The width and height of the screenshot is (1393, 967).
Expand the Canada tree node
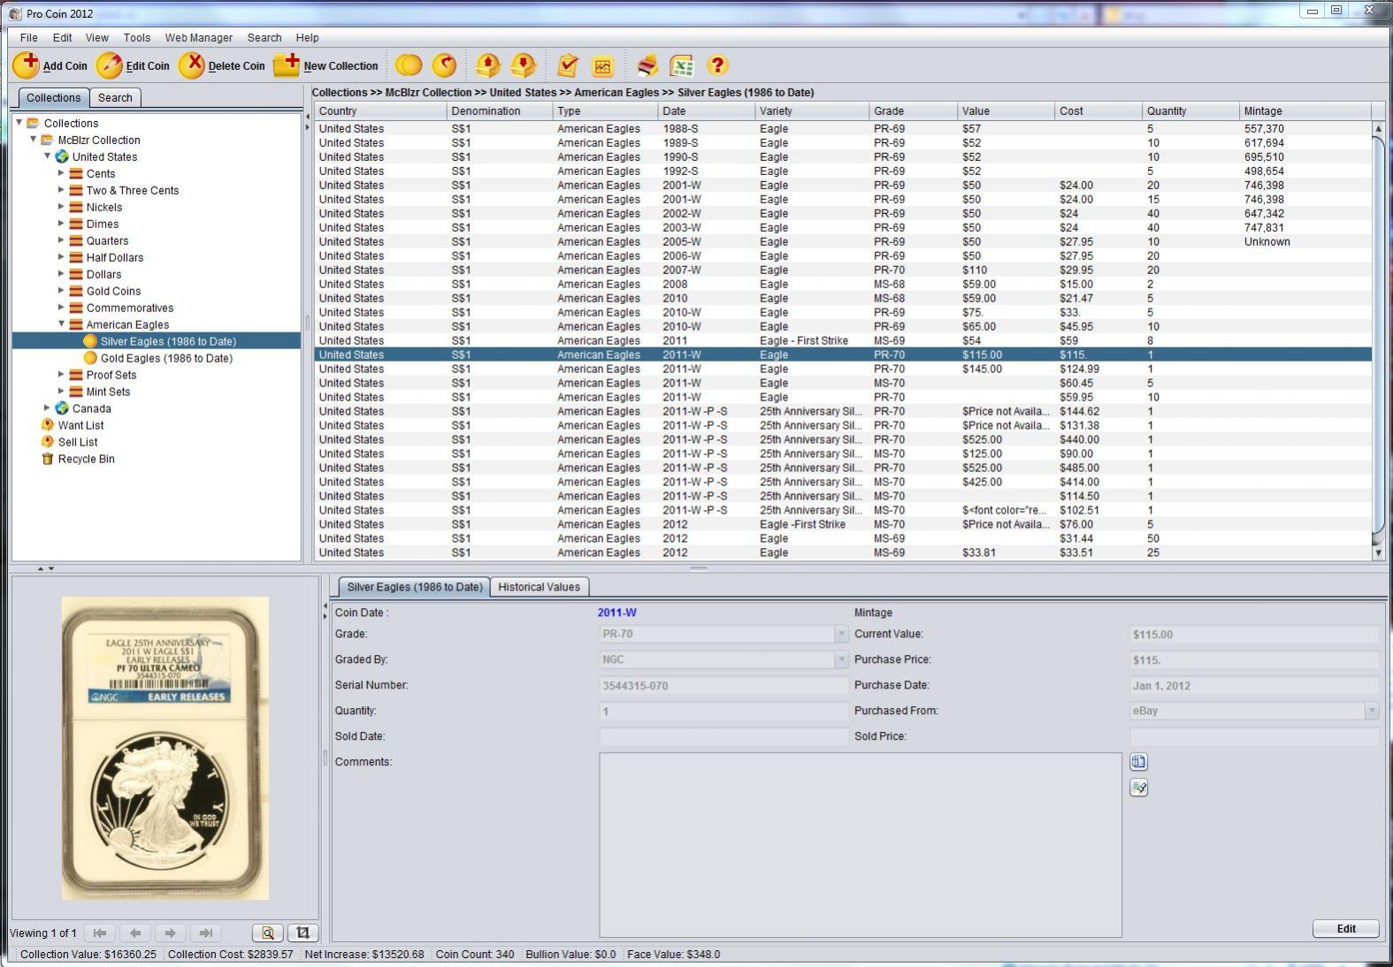(48, 408)
